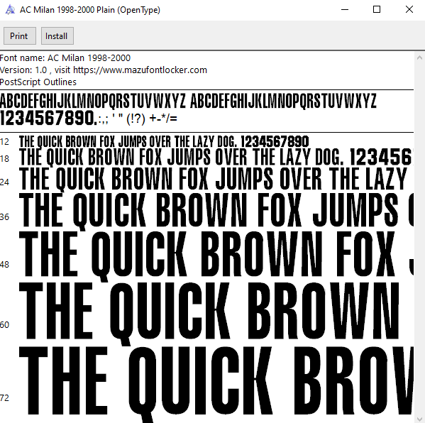Close the AC Milan font window

click(409, 10)
